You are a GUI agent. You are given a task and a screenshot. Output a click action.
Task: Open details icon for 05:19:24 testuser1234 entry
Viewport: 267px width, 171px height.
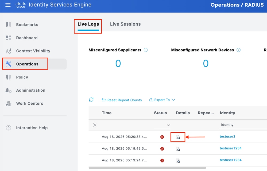178,161
